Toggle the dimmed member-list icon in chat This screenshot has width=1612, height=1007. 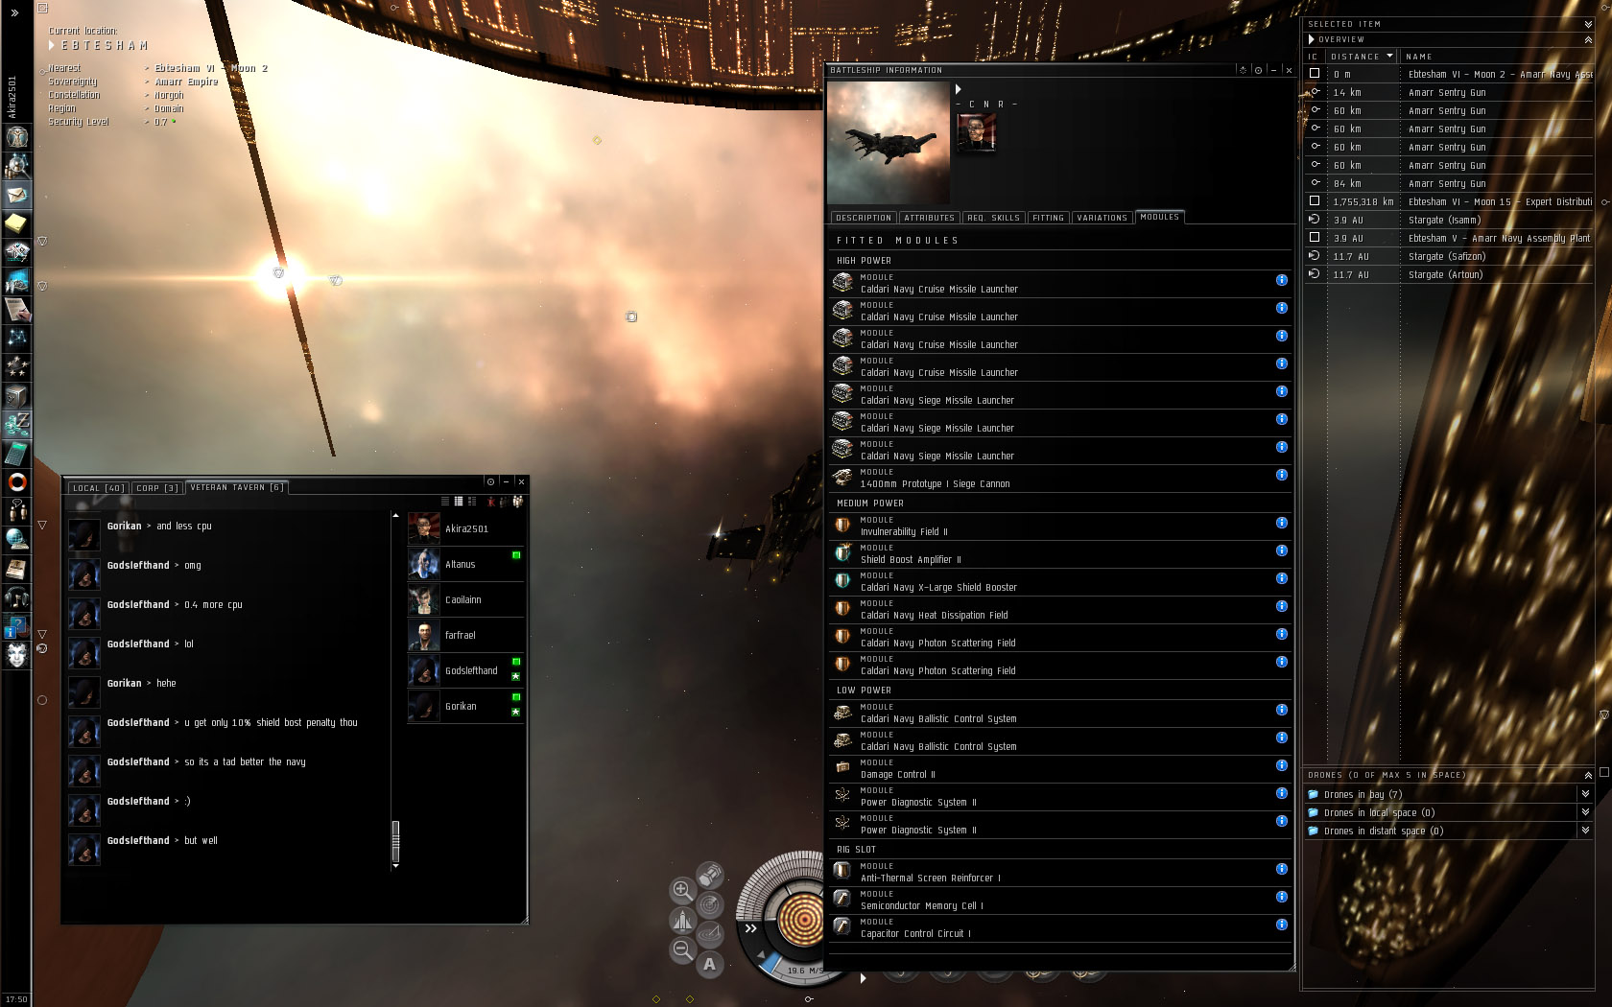(505, 502)
